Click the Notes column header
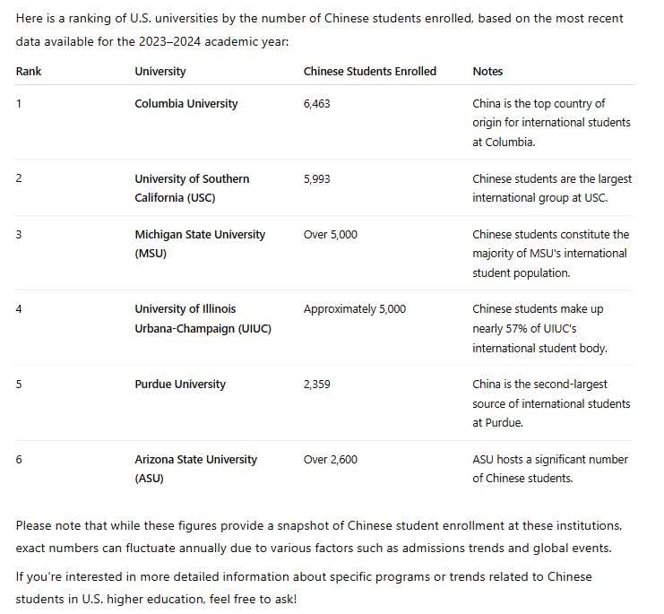Viewport: 664px width, 614px height. coord(487,71)
